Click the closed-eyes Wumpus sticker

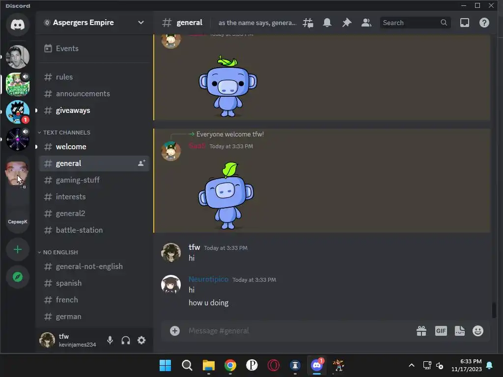226,196
